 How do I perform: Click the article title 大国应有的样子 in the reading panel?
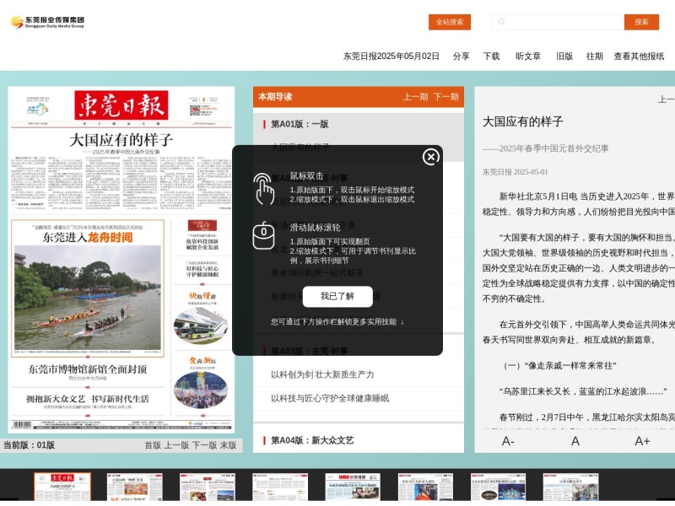point(523,121)
